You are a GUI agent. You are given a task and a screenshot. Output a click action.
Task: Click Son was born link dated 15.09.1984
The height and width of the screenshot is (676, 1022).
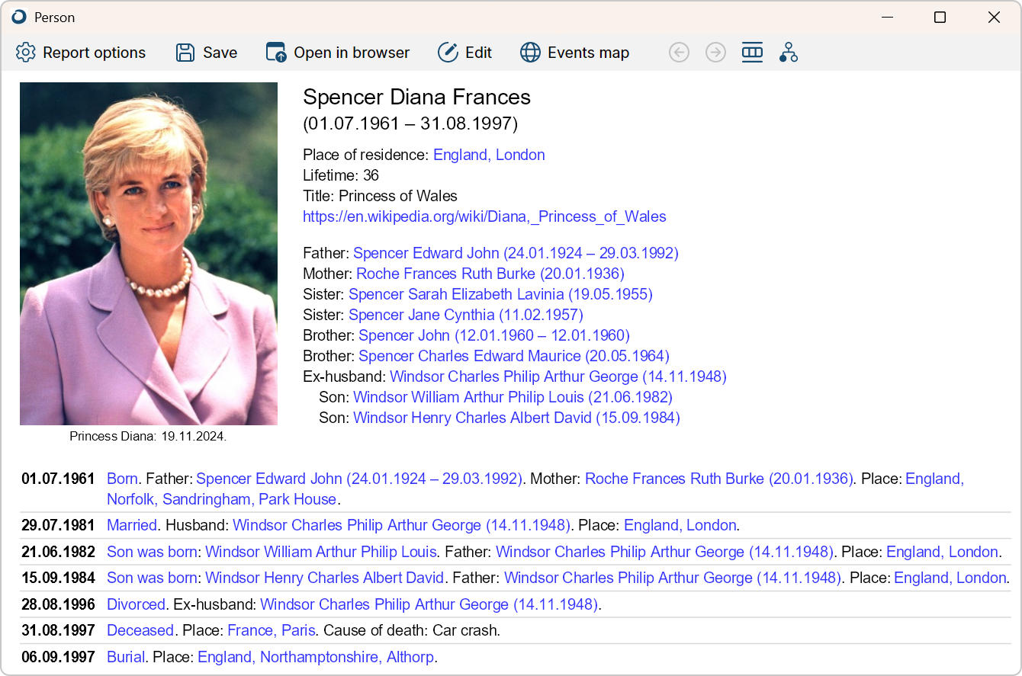(152, 578)
